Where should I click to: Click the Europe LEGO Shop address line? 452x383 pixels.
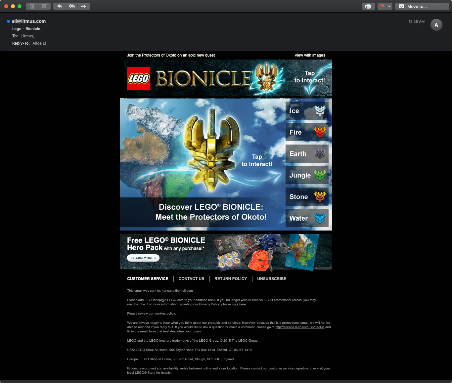click(180, 359)
